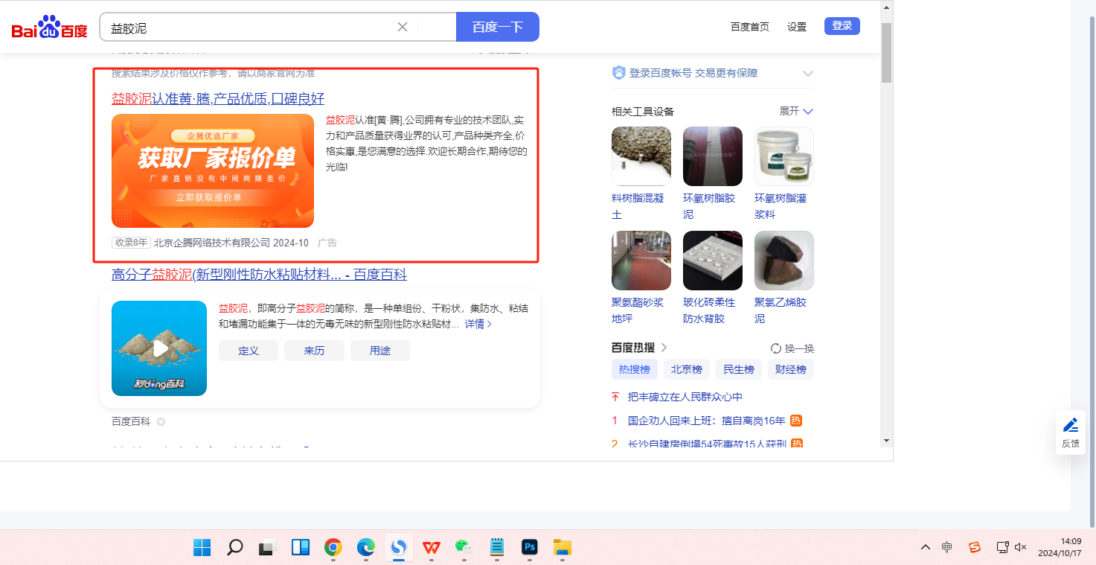The width and height of the screenshot is (1096, 565).
Task: Expand the login notice chevron
Action: pos(808,73)
